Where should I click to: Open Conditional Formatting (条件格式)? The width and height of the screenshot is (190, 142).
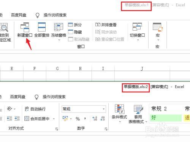(x=119, y=114)
